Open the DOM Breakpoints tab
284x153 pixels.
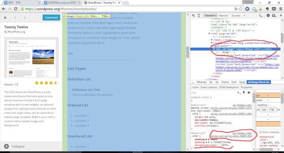(x=229, y=87)
